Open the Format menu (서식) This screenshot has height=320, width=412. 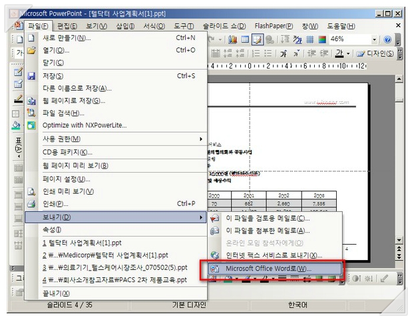154,26
